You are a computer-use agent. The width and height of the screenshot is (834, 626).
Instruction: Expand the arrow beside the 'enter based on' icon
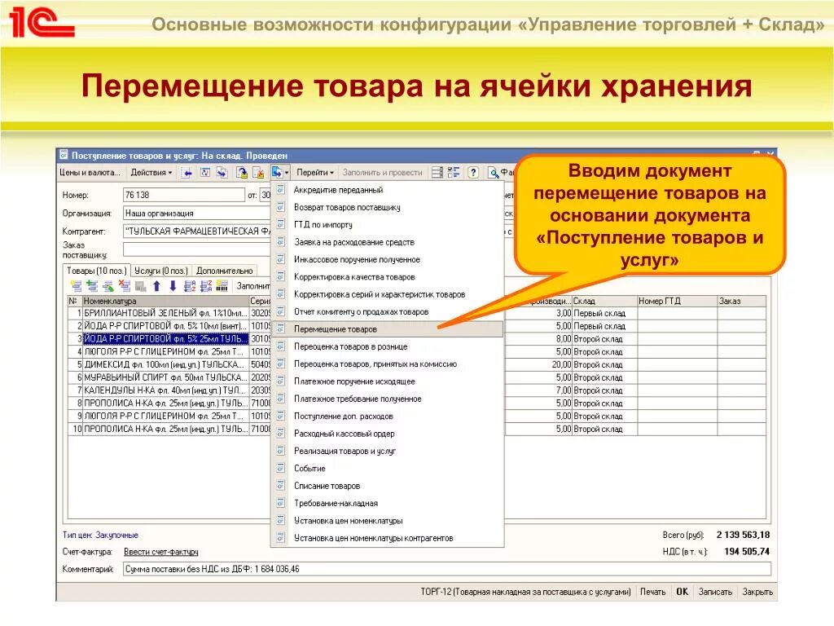[287, 173]
